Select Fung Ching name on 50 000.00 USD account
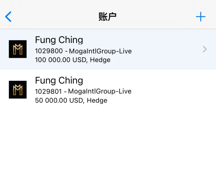Screen dimensions: 216x171 59,80
